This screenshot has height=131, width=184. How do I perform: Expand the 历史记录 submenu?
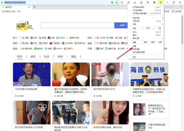coord(146,18)
